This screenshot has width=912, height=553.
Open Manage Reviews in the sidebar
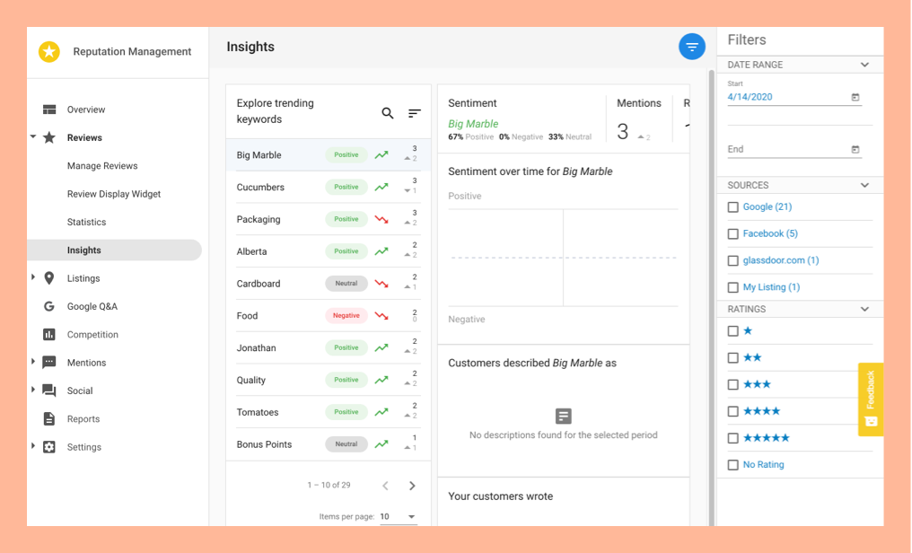[102, 166]
